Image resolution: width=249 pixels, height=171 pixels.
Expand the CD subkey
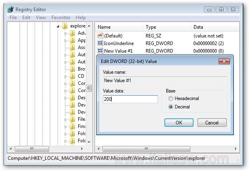65,77
